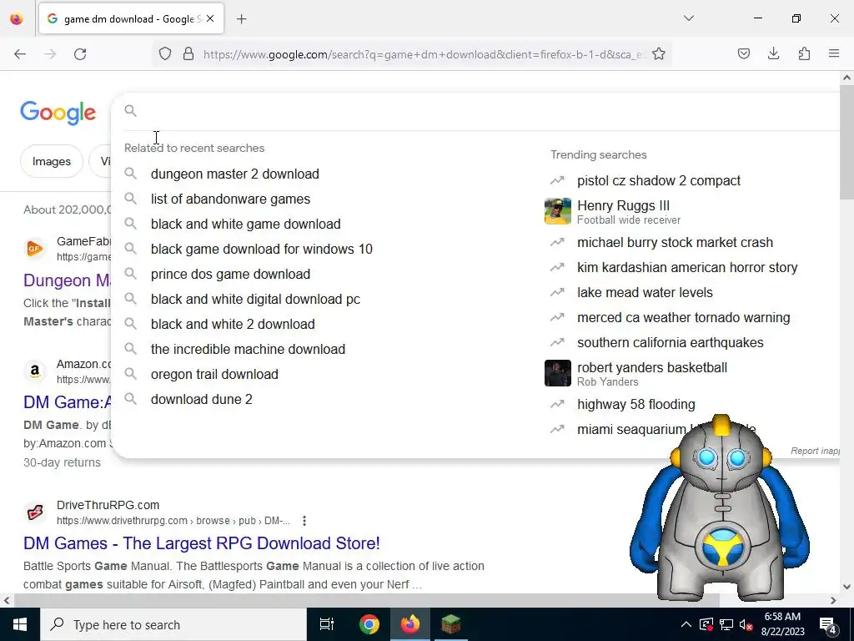Select the 'game dm download' tab
The width and height of the screenshot is (854, 641).
(131, 18)
